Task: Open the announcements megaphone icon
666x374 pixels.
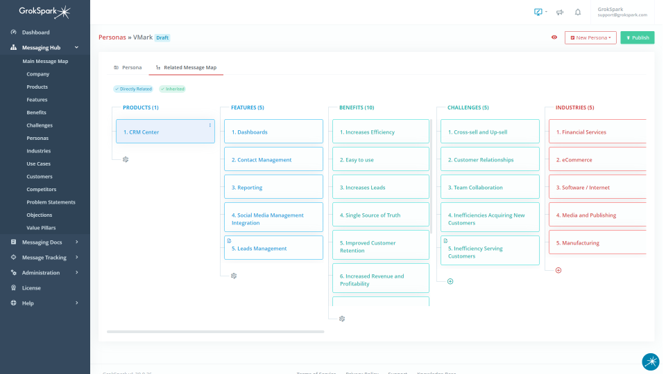Action: [x=560, y=12]
